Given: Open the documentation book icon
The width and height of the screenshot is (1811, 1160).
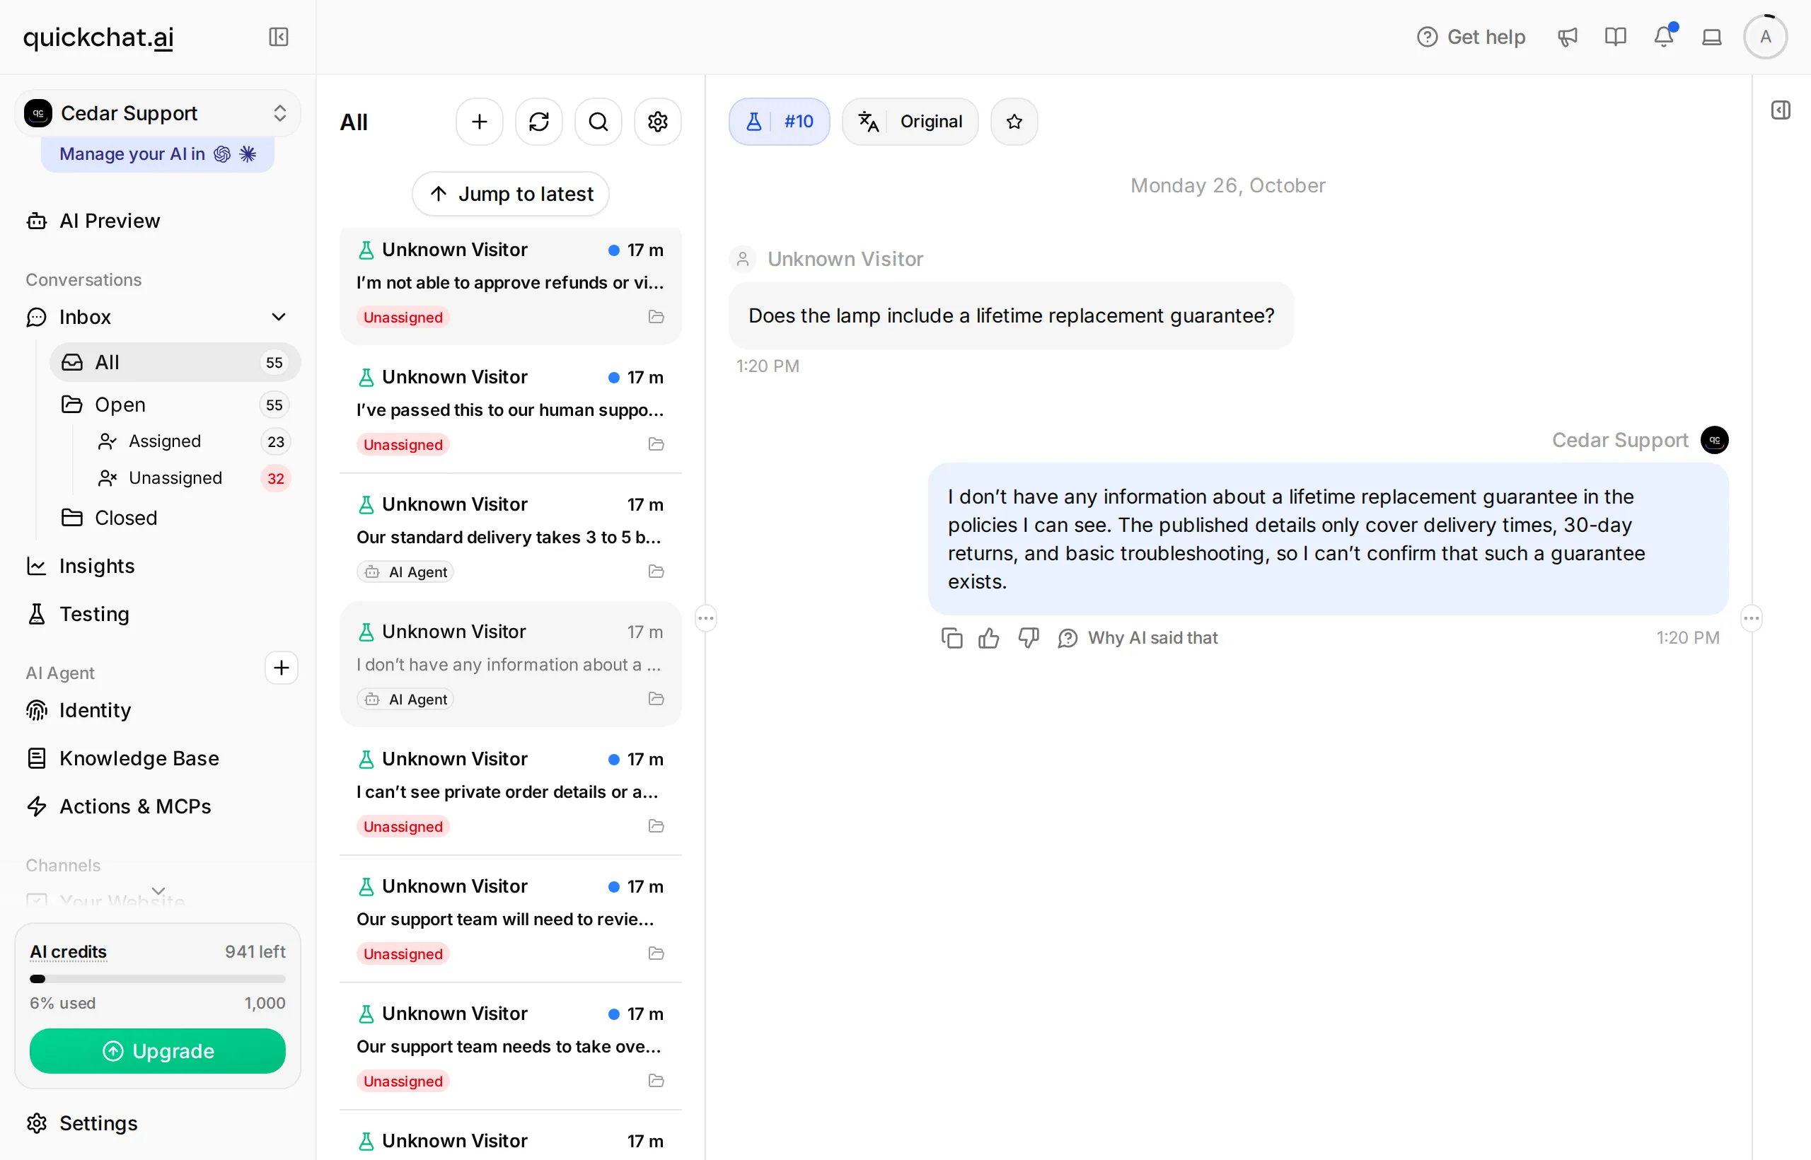Looking at the screenshot, I should pos(1616,37).
